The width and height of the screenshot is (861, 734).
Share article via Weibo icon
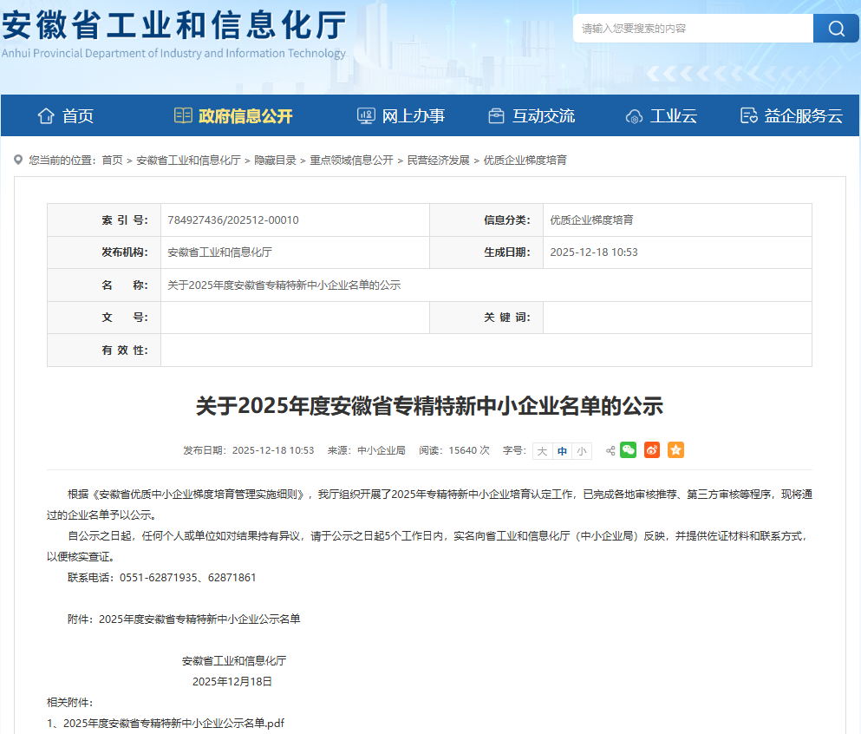(652, 450)
